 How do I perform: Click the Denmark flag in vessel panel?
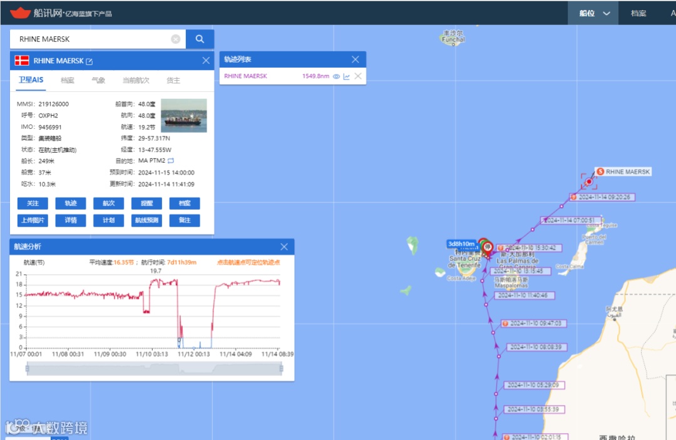pyautogui.click(x=22, y=61)
